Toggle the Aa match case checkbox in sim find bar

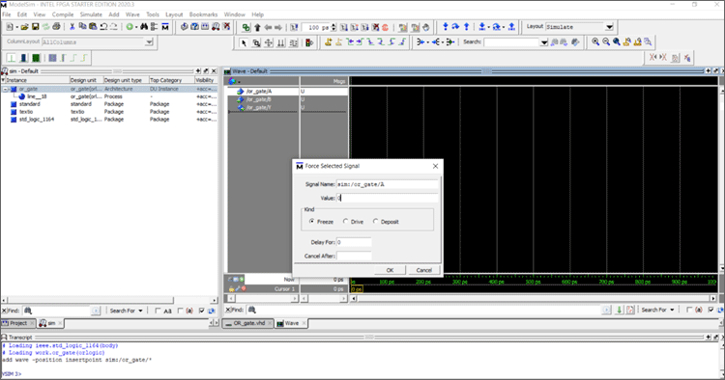[159, 311]
